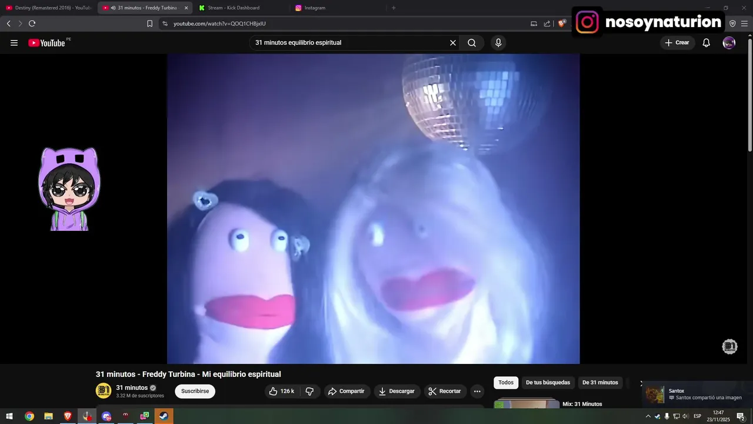The width and height of the screenshot is (753, 424).
Task: Open Steam from the taskbar
Action: 164,416
